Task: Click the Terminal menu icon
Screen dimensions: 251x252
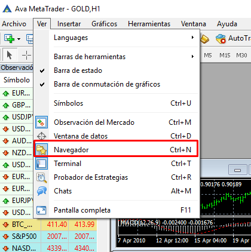Action: 41,164
